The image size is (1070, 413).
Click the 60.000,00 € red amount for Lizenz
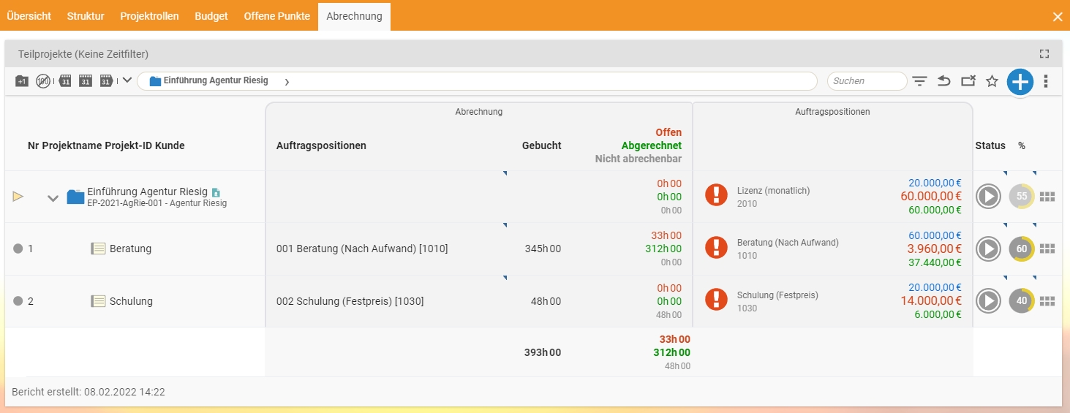[931, 196]
